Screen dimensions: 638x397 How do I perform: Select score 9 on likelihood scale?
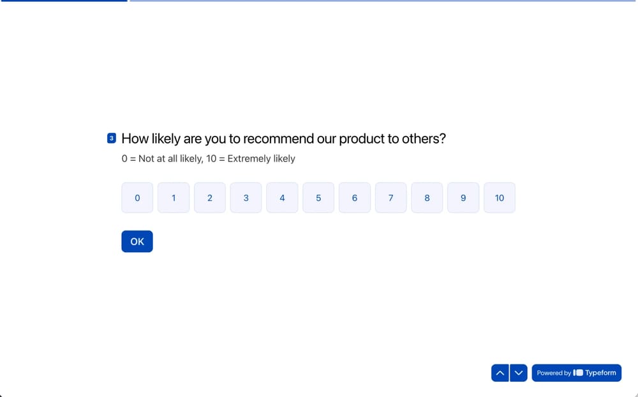point(463,198)
